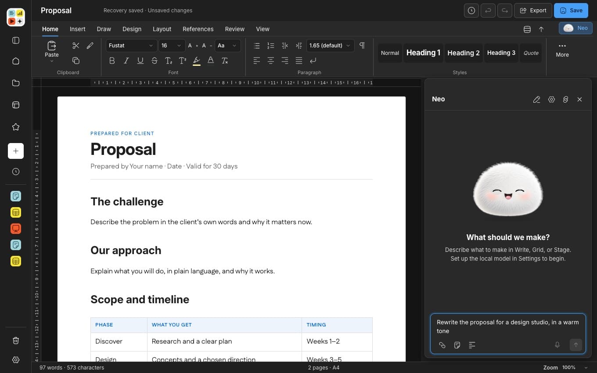Screen dimensions: 597x373
Task: Open More styles
Action: tap(562, 50)
